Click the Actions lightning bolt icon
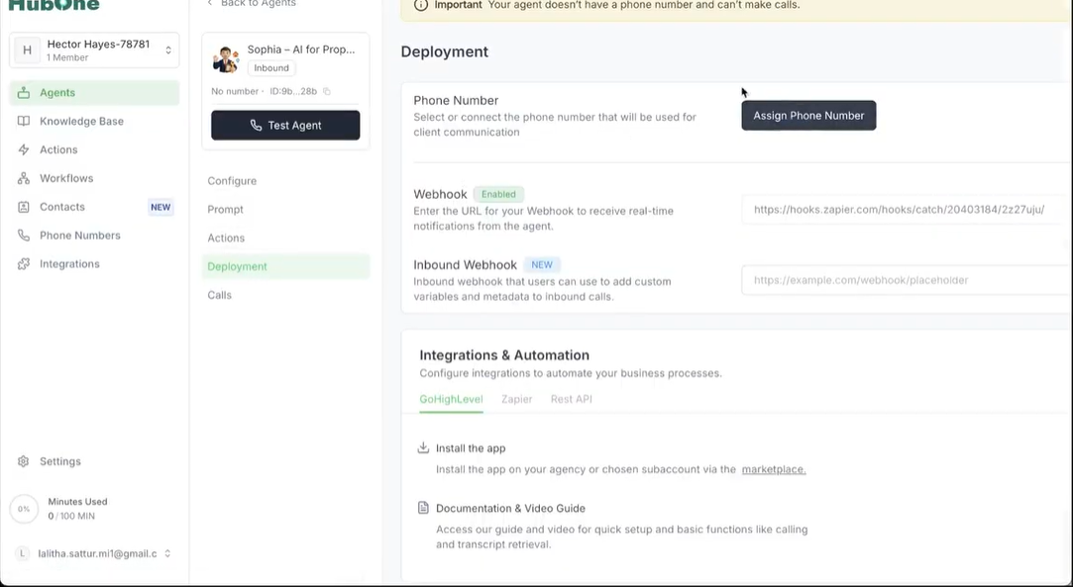Image resolution: width=1073 pixels, height=587 pixels. click(24, 149)
